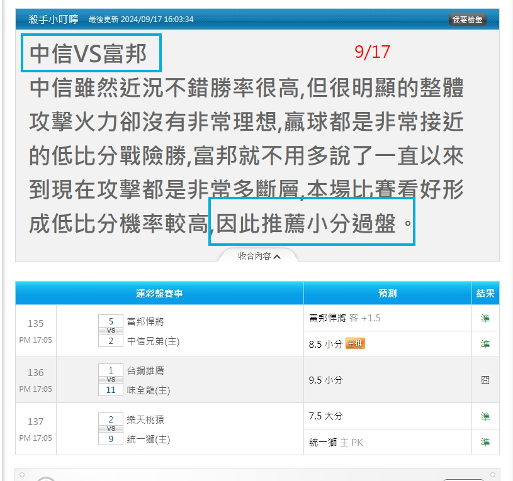Click the 我要檢舉 report button
Viewport: 513px width, 481px height.
tap(467, 19)
